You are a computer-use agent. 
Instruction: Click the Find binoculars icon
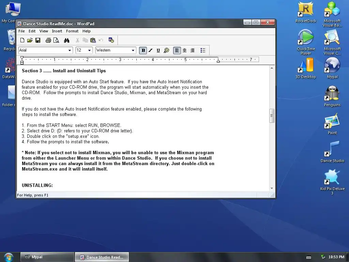[x=66, y=40]
